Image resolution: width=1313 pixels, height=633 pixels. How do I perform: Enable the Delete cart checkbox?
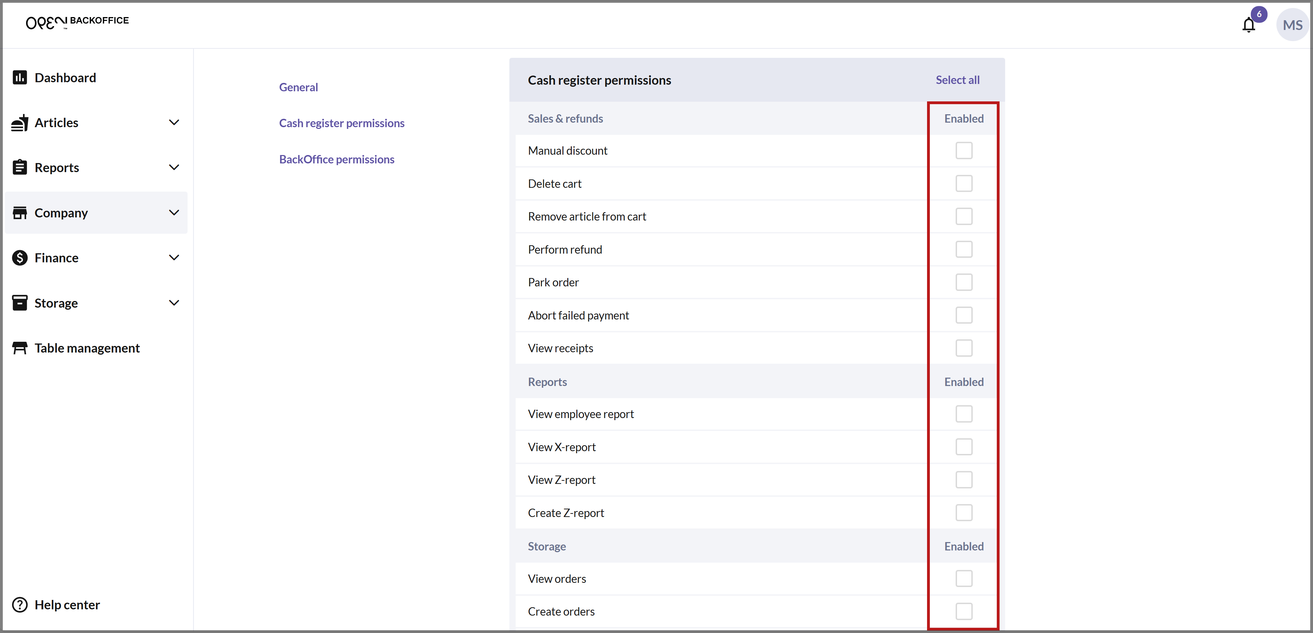tap(963, 183)
